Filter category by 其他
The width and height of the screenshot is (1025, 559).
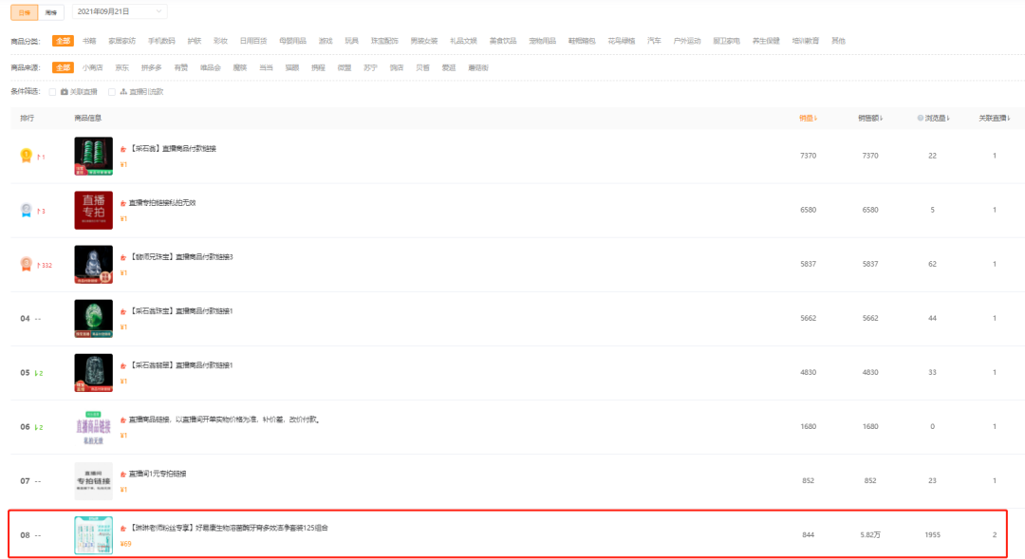tap(838, 41)
